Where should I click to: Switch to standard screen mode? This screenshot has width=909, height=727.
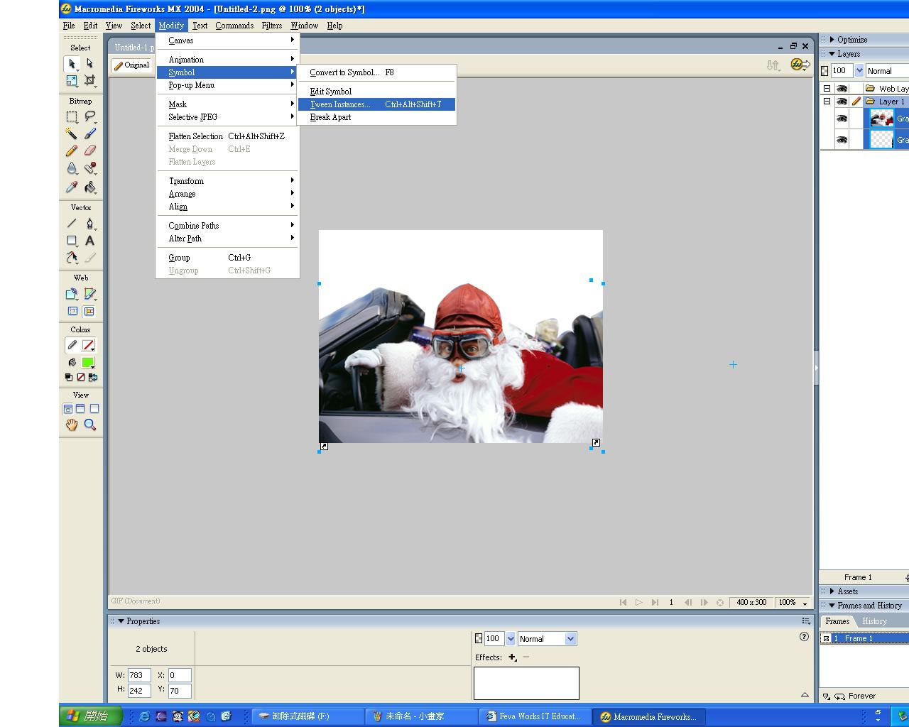(67, 409)
